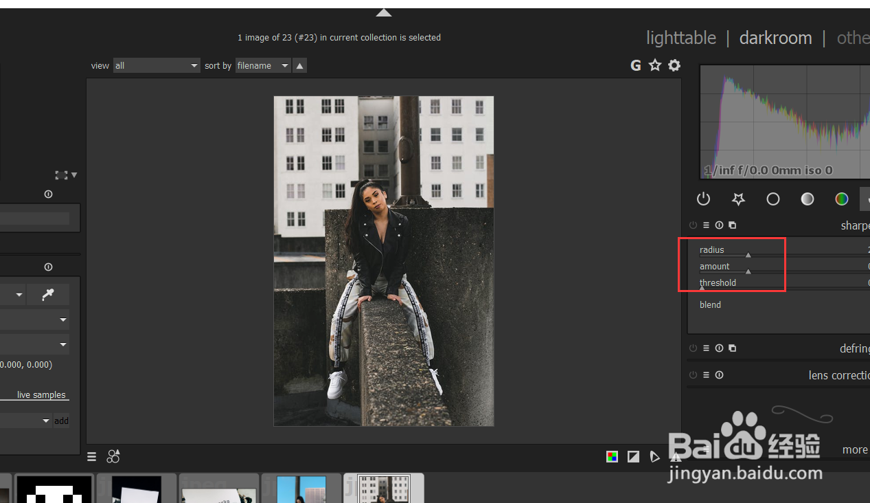
Task: Click the histogram display
Action: (785, 122)
